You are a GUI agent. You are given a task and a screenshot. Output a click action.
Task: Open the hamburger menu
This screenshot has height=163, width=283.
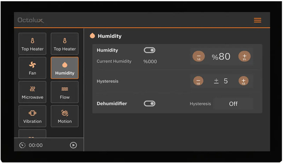tap(258, 20)
